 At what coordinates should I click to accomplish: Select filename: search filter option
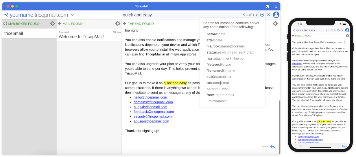click(221, 70)
